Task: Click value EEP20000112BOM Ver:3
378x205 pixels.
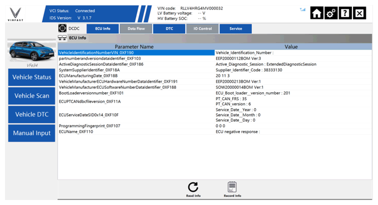Action: tap(238, 58)
